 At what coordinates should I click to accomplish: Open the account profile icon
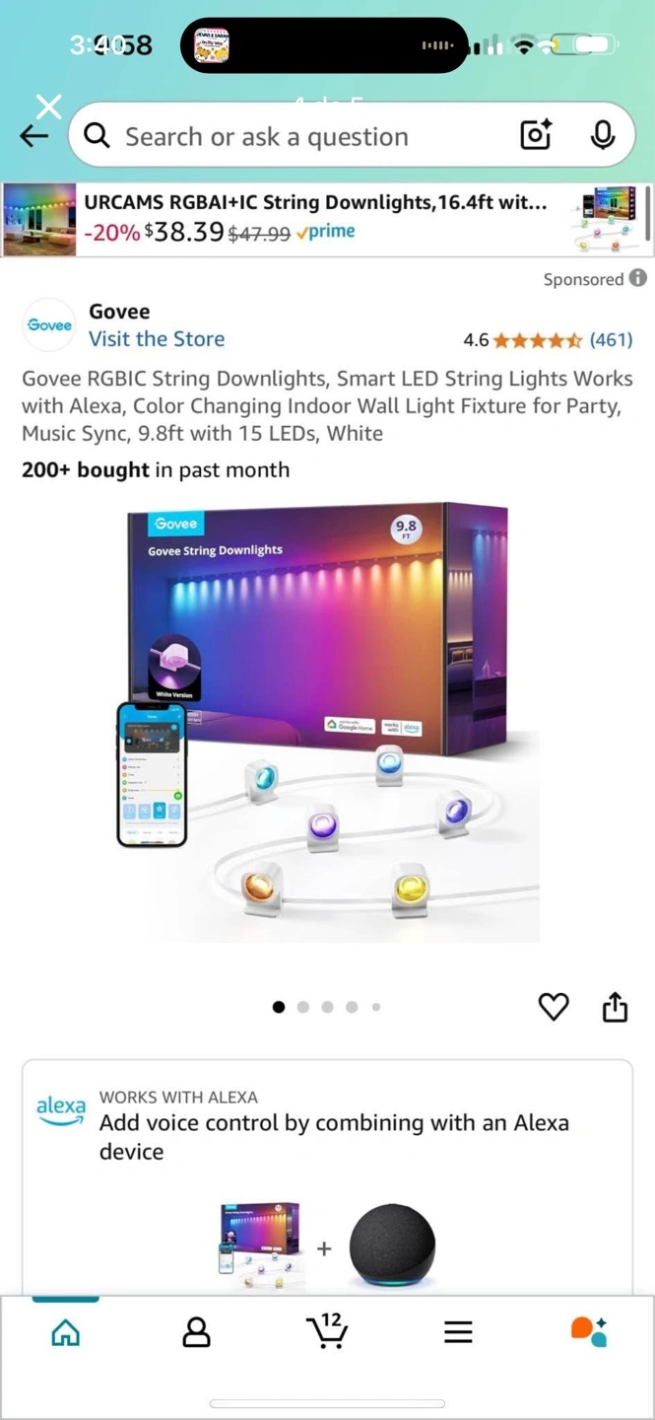196,1332
